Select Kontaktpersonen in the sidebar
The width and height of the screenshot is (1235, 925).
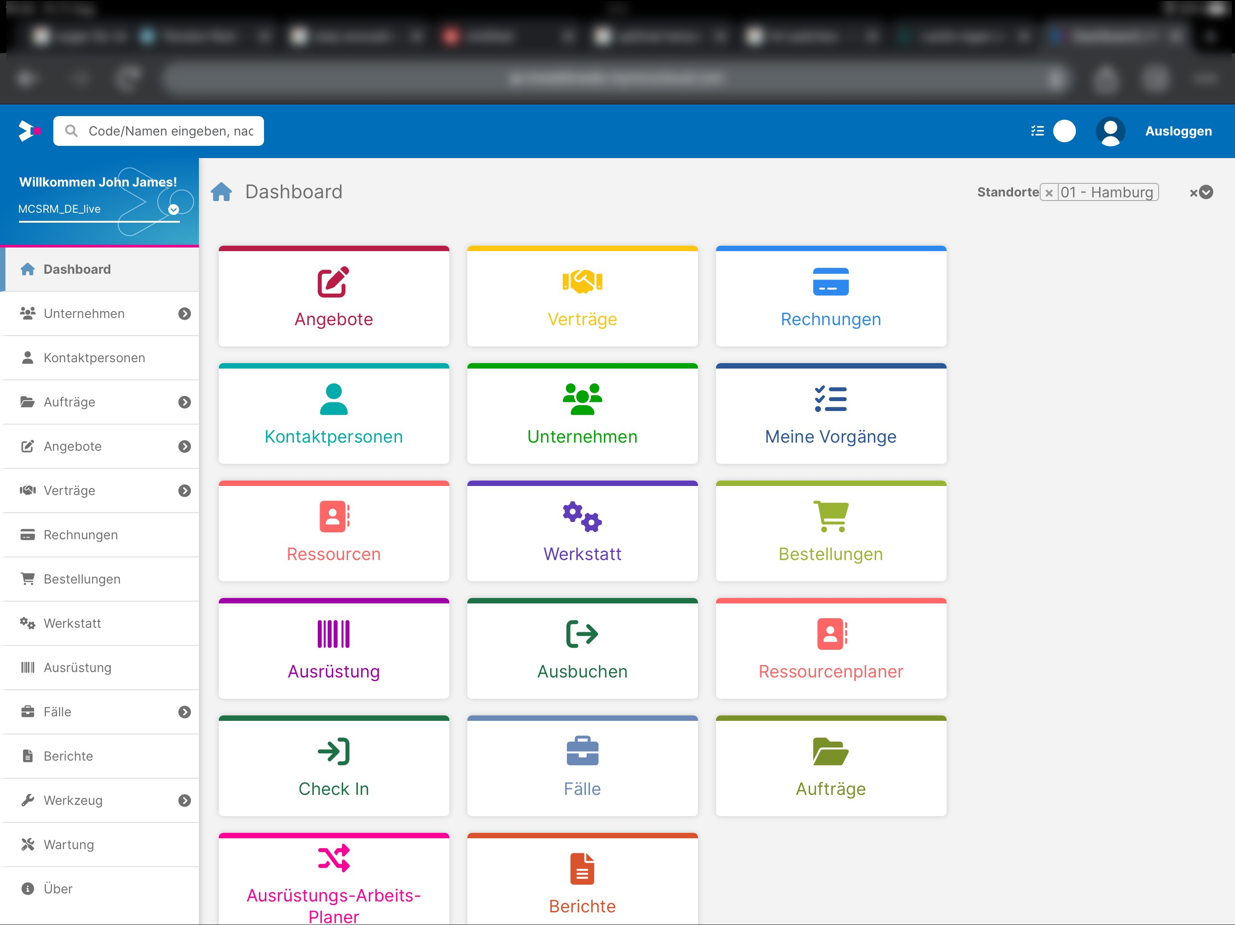click(94, 358)
